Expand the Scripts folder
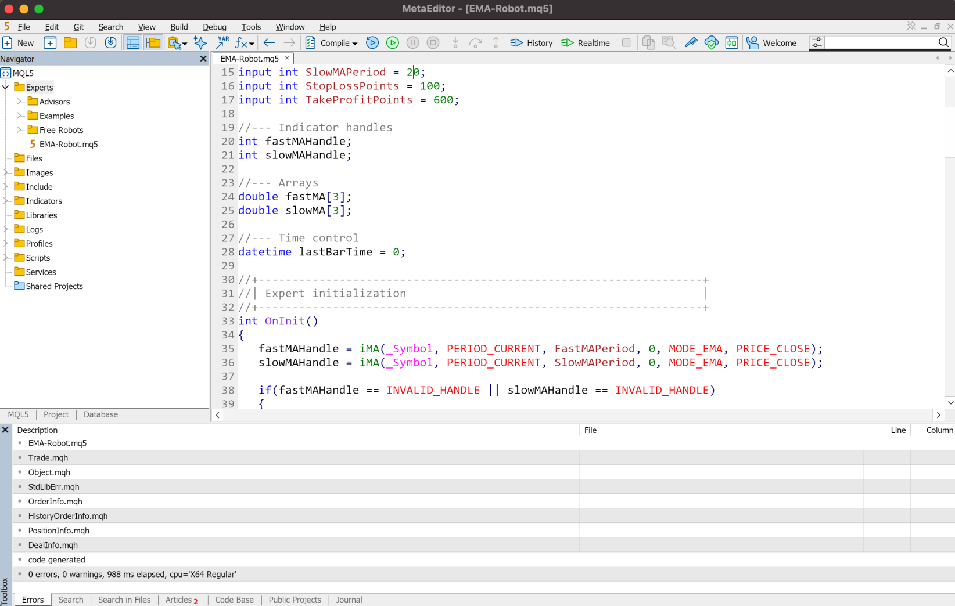The image size is (955, 606). [6, 258]
